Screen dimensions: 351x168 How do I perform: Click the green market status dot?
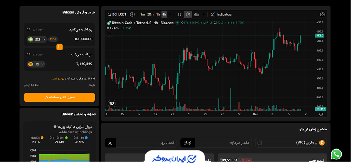[177, 23]
